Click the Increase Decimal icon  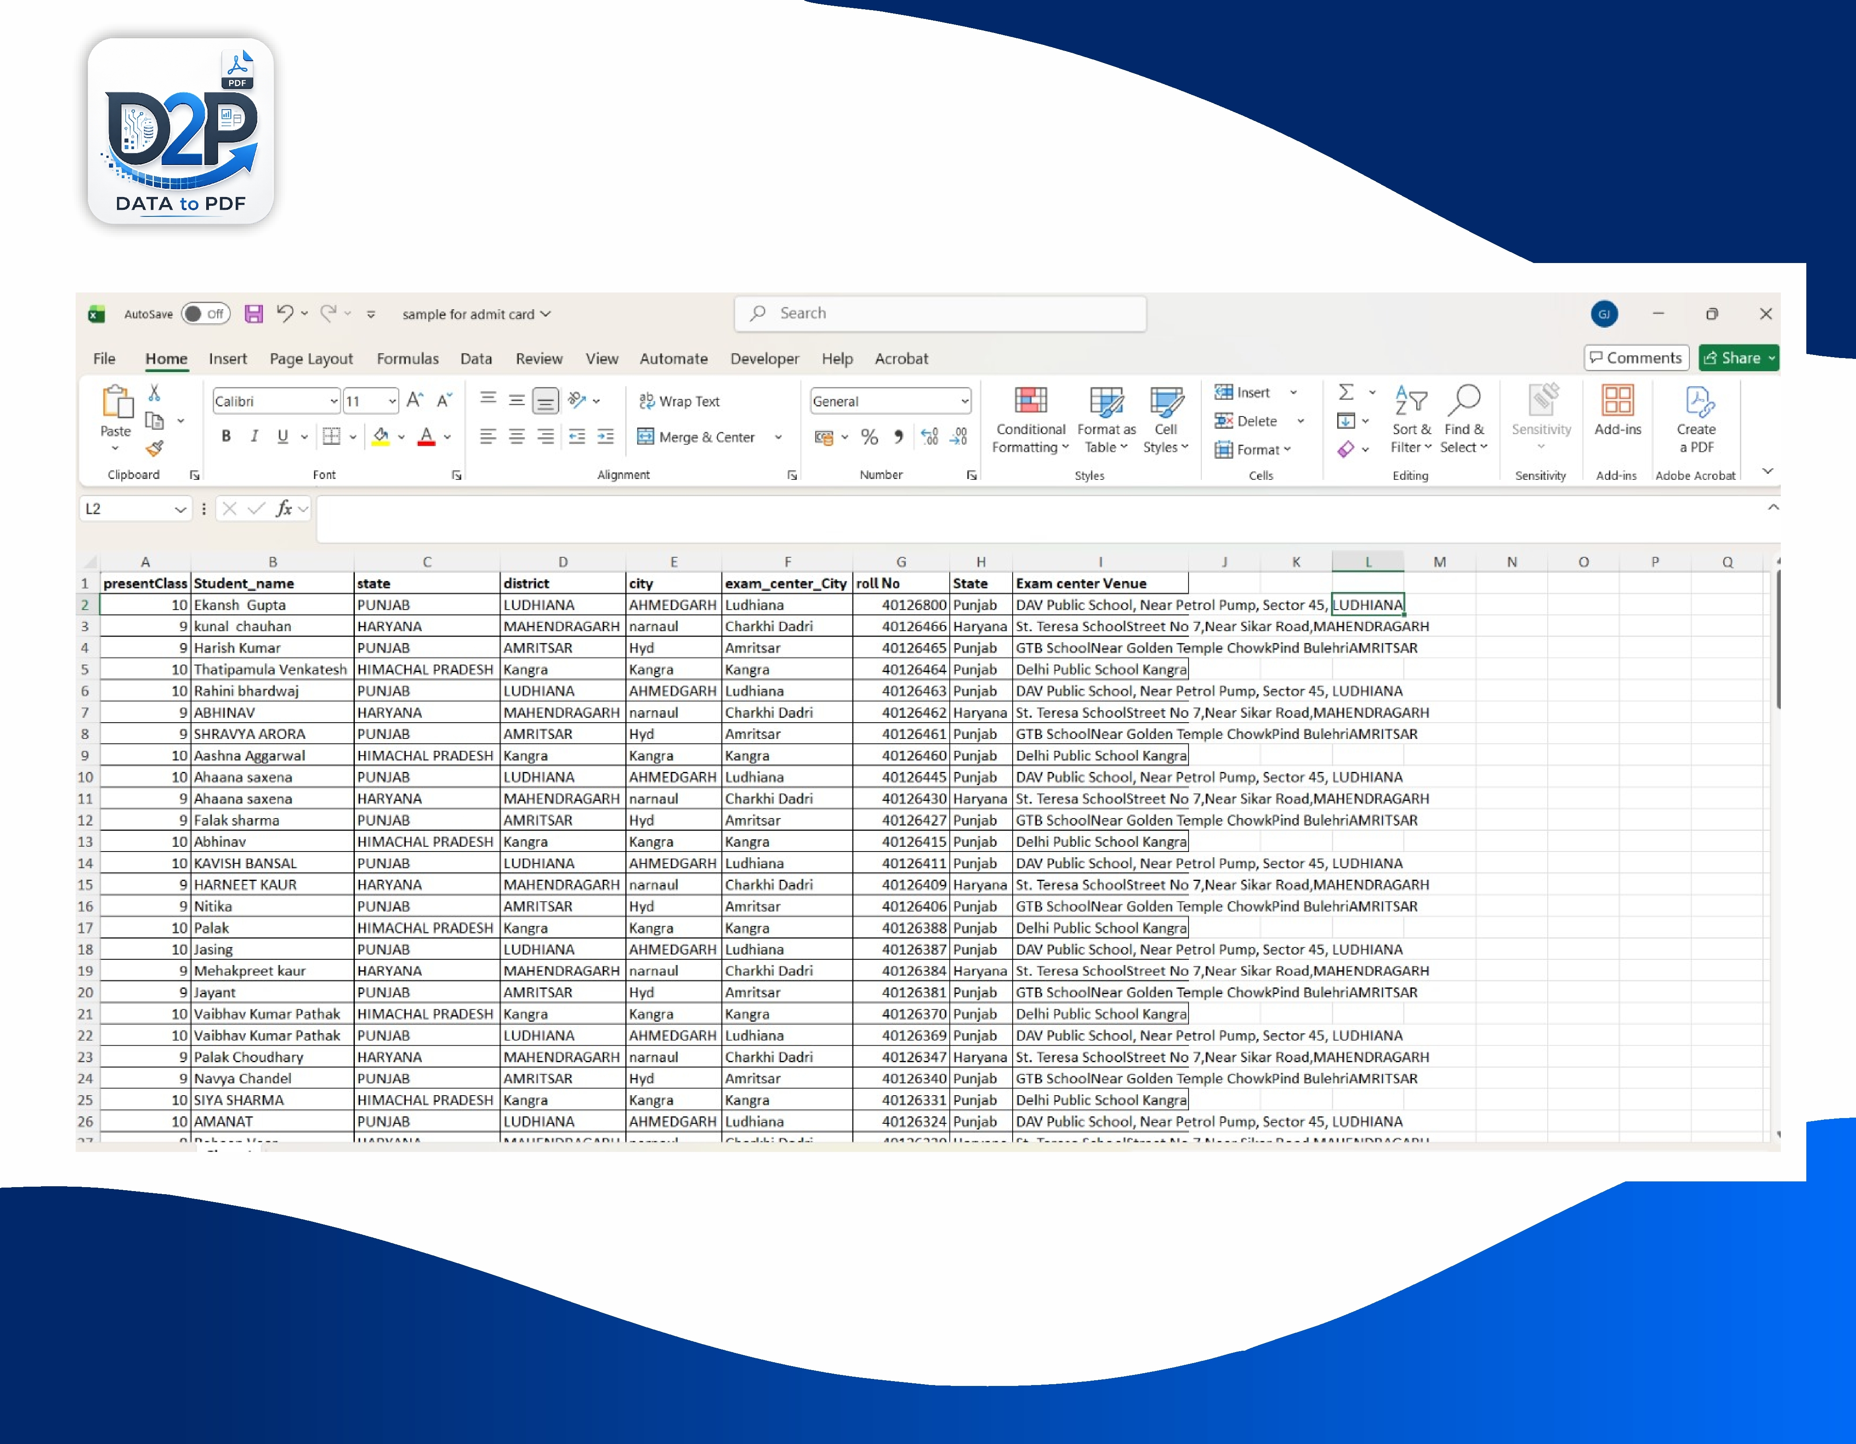[x=930, y=437]
